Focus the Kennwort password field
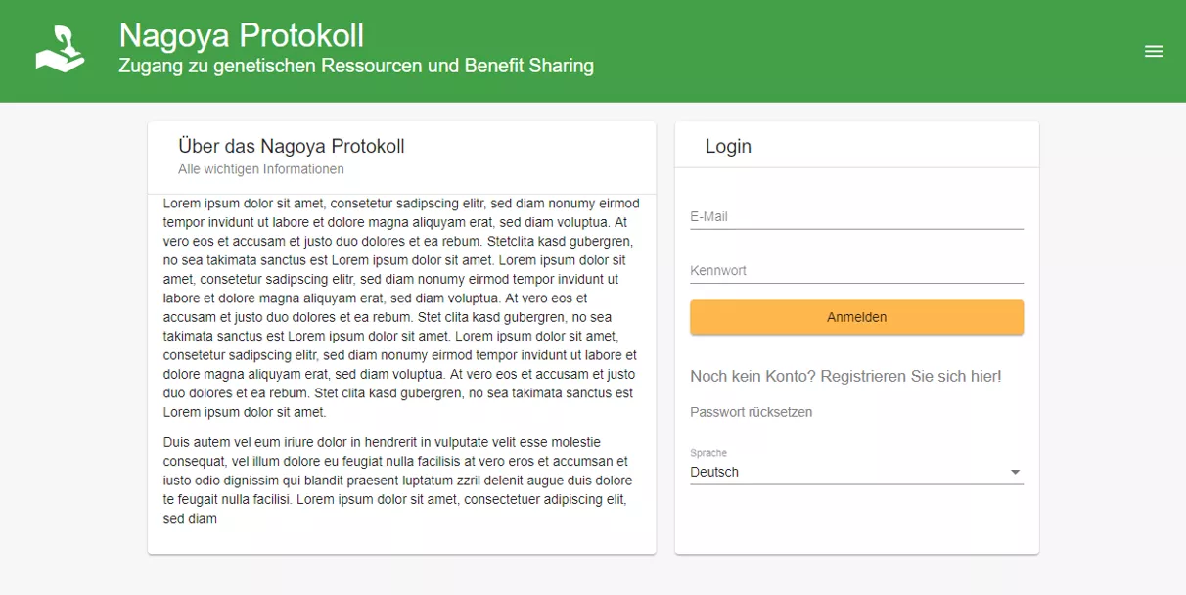 [x=856, y=271]
